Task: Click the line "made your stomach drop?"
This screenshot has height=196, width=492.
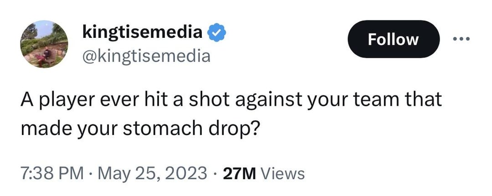Action: [x=140, y=128]
